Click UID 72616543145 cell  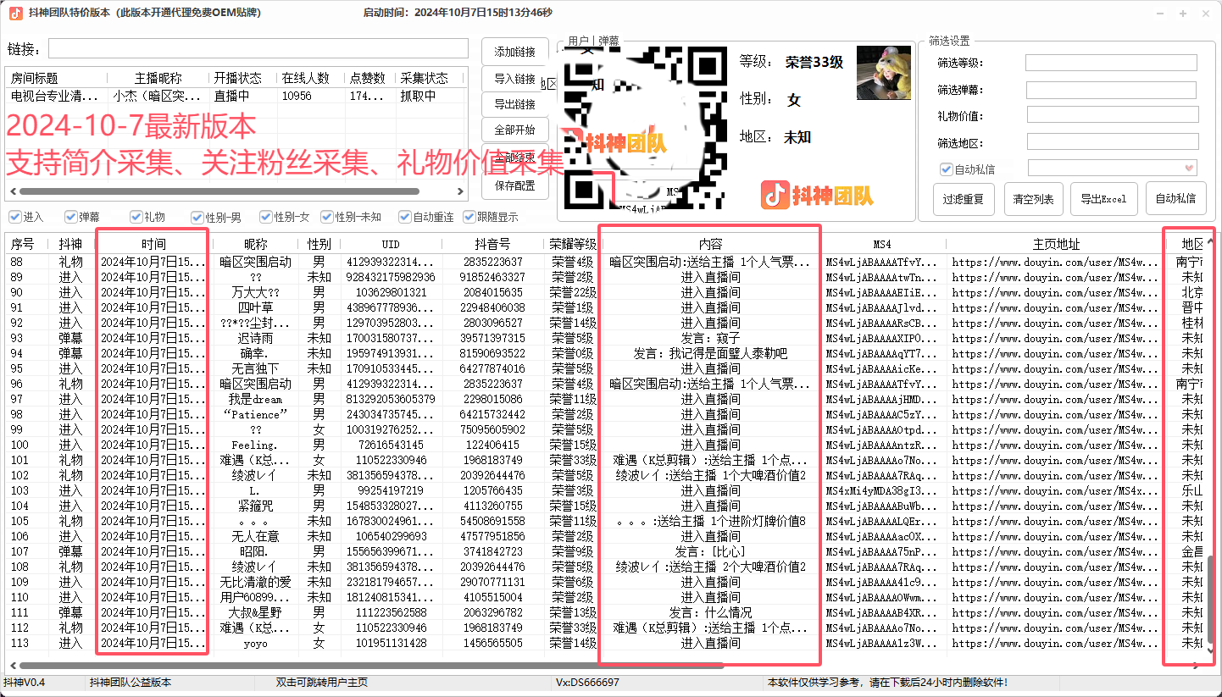click(x=391, y=445)
